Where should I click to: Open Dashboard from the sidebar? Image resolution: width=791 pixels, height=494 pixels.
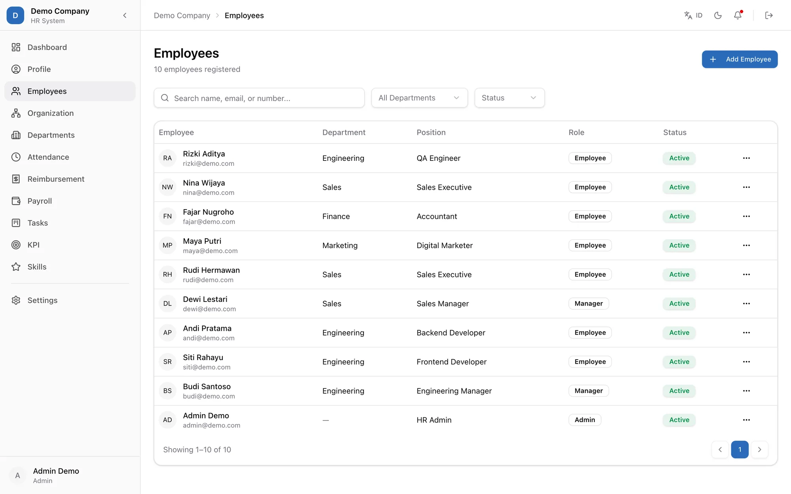click(x=70, y=47)
